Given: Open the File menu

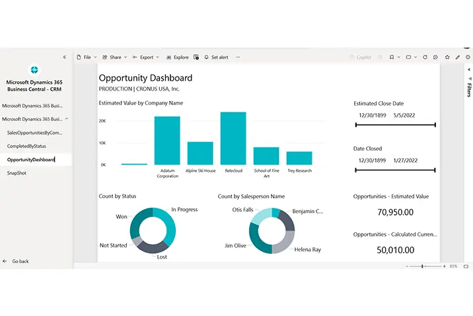Looking at the screenshot, I should tap(87, 57).
